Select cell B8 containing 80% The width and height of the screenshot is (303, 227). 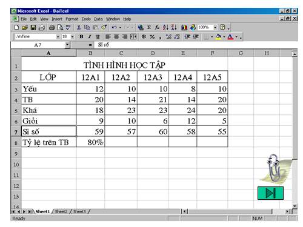(90, 142)
